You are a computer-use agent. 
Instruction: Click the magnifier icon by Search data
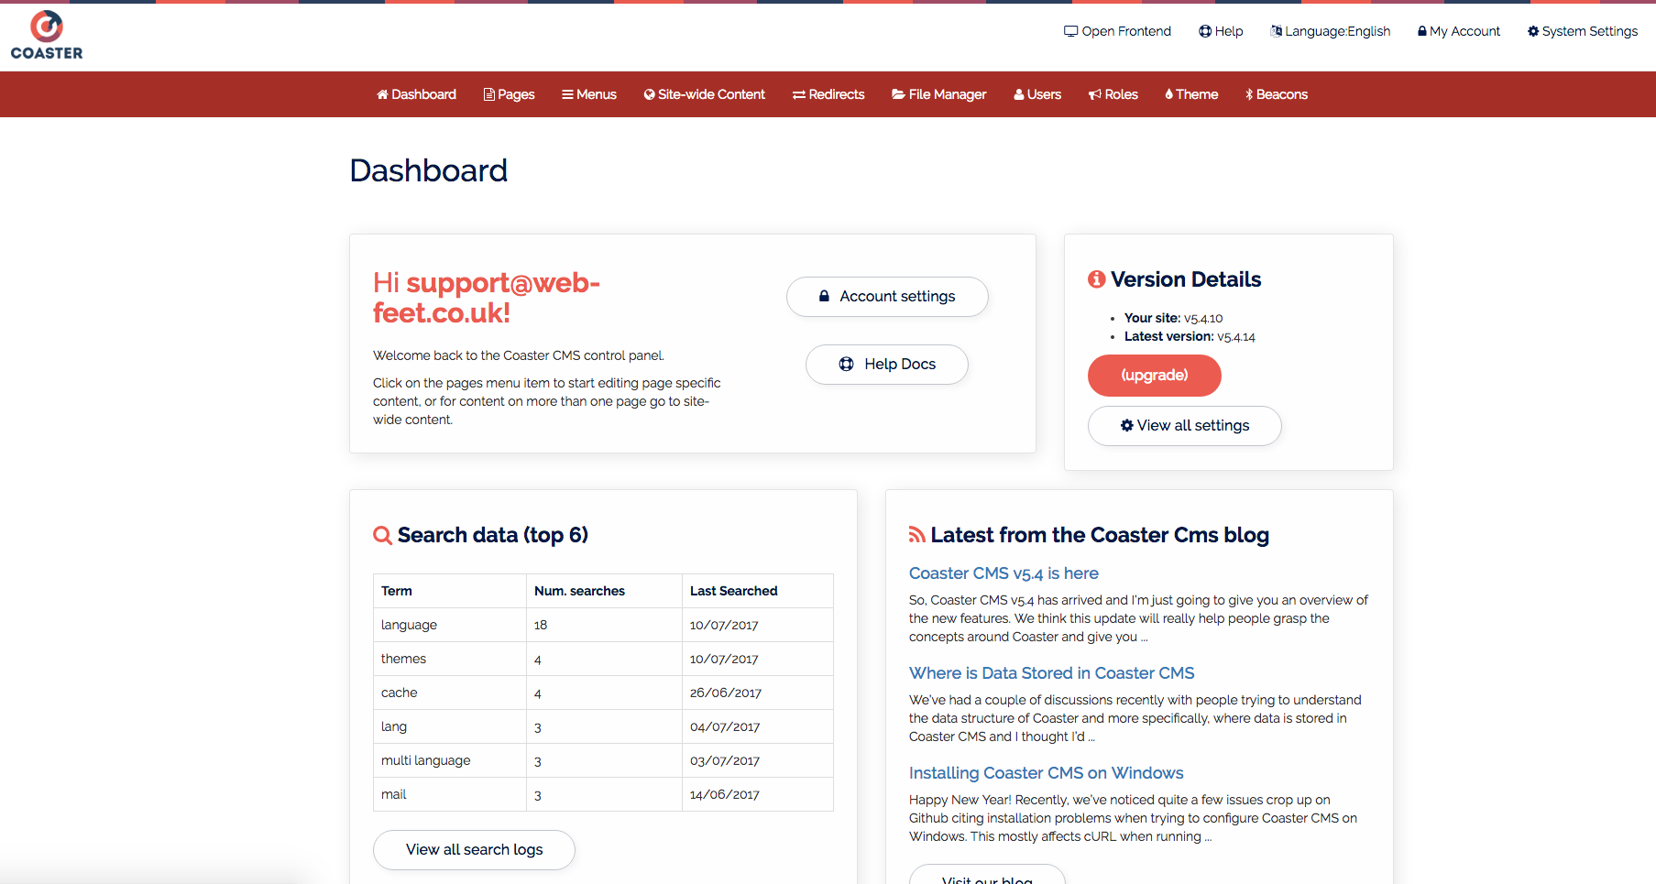click(x=382, y=536)
